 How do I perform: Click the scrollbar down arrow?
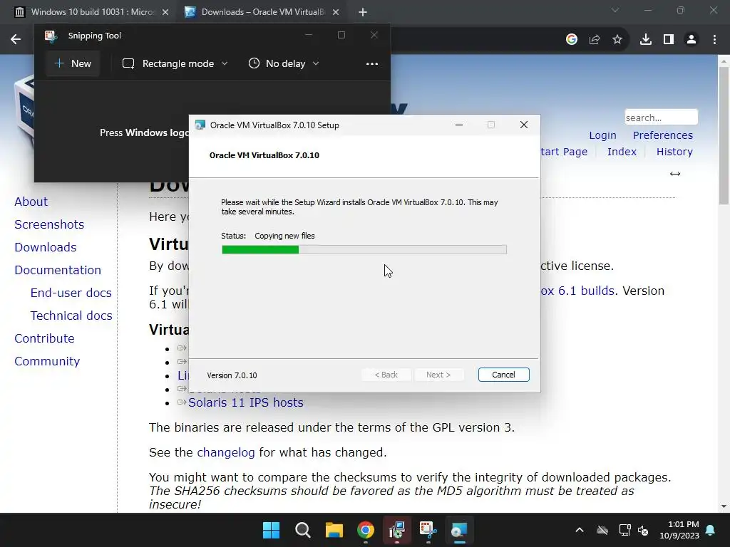724,506
